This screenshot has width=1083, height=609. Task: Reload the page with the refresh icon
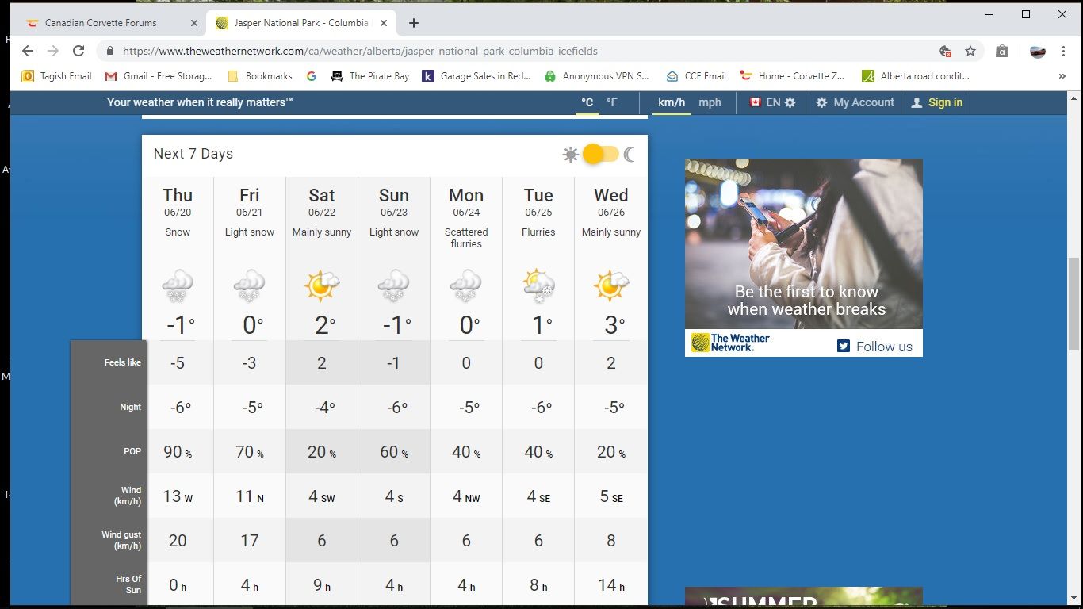coord(78,51)
